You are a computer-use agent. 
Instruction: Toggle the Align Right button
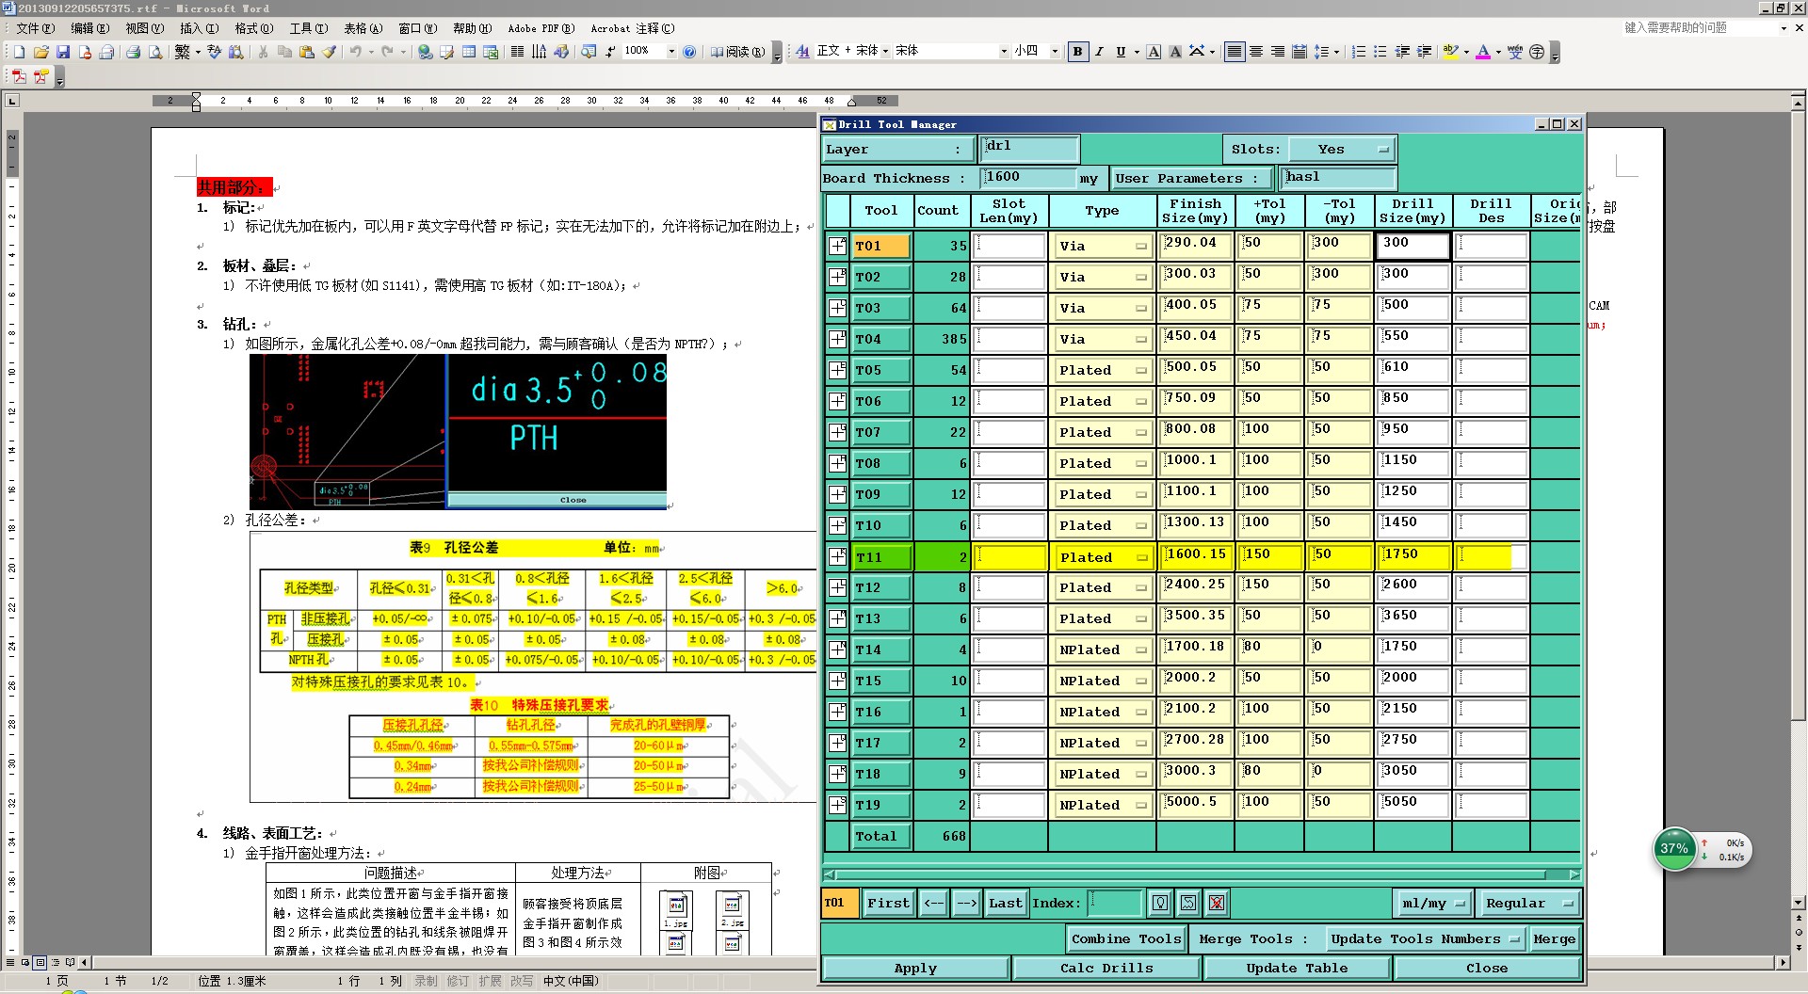1278,52
